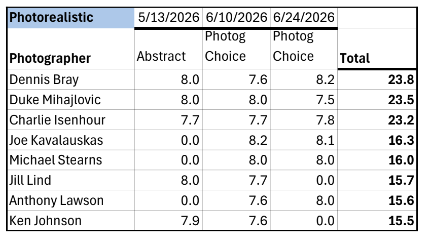
Task: Select Dennis Bray's total 23.8
Action: (377, 79)
